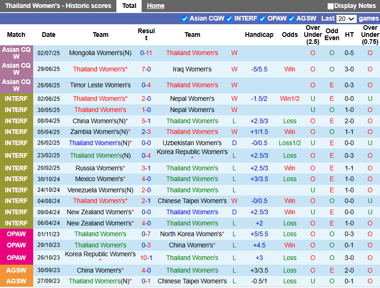Click the Handicap column header
380x288 pixels.
coord(259,35)
